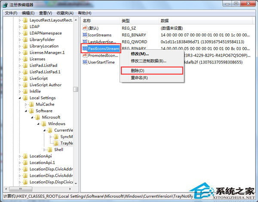
Task: Click the License.Manager.1 folder icon
Action: [25, 52]
